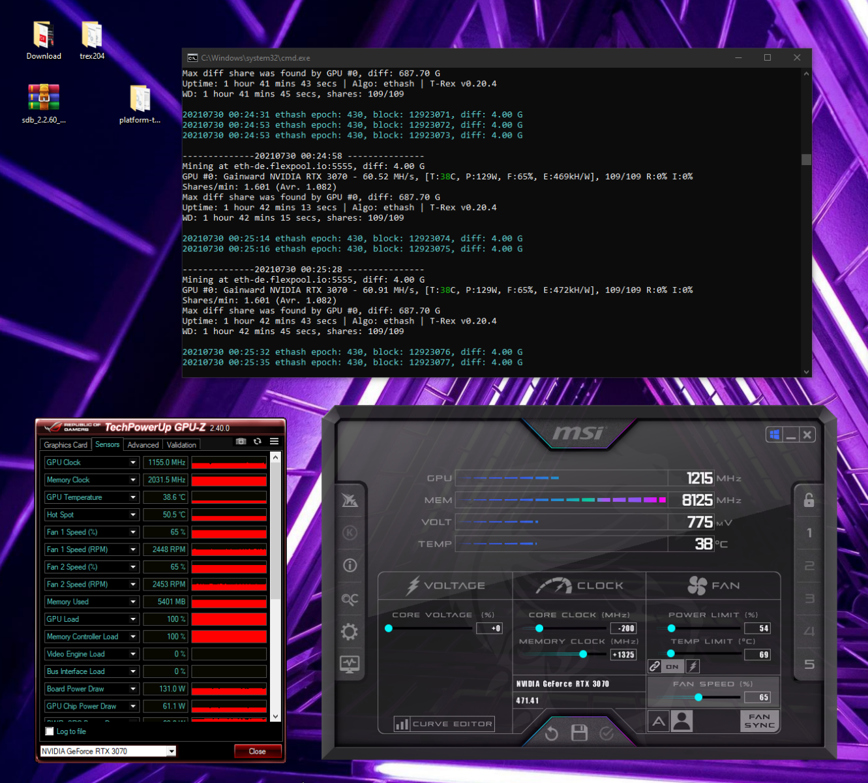Reset Afterburner settings with circular arrow
Image resolution: width=868 pixels, height=783 pixels.
pyautogui.click(x=552, y=733)
